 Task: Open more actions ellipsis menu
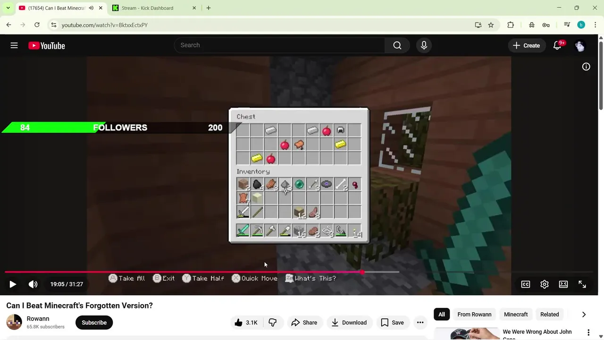tap(420, 323)
